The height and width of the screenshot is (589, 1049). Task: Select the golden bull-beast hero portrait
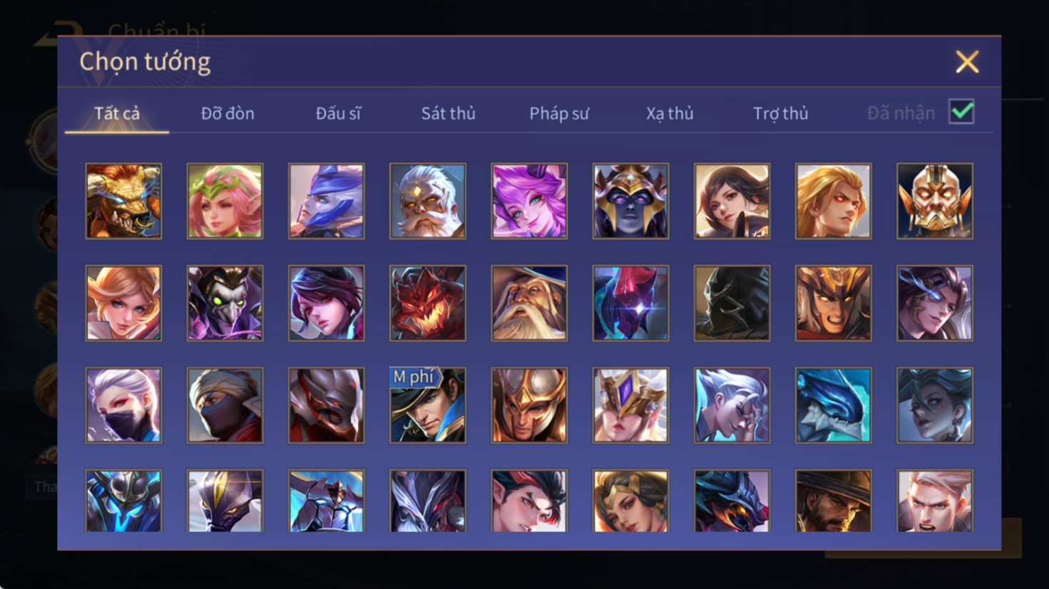pos(123,201)
